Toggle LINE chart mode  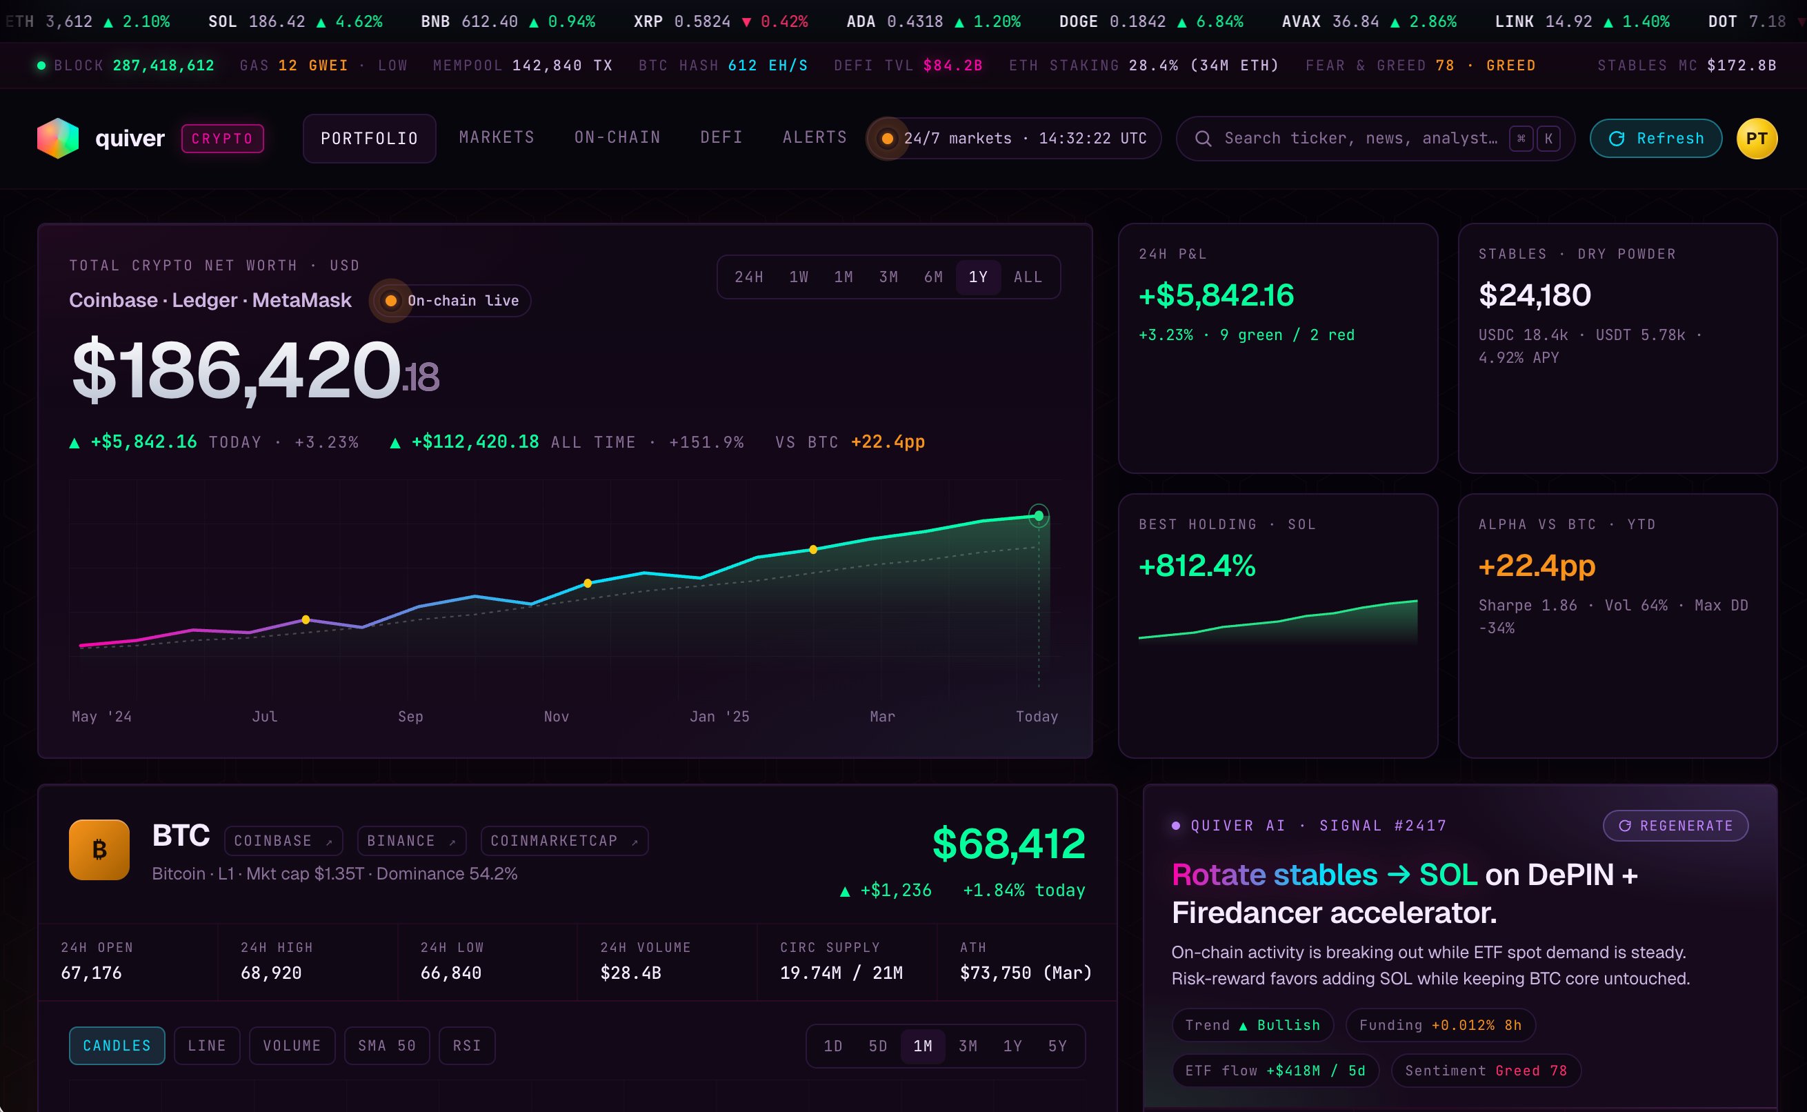coord(207,1046)
